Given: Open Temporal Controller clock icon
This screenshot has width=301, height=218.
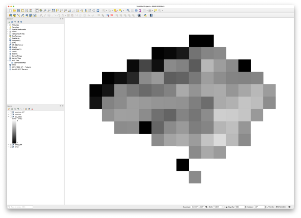Looking at the screenshot, I should (94, 11).
